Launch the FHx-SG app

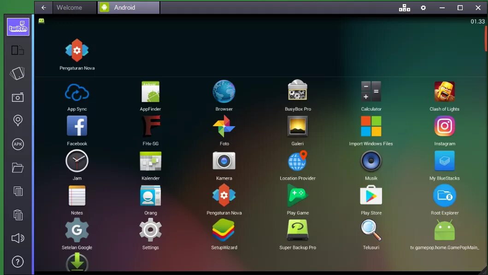pyautogui.click(x=151, y=131)
